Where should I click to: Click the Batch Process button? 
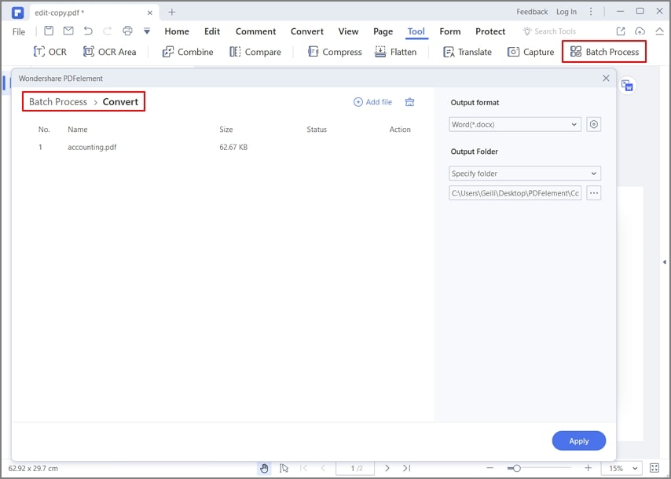[604, 52]
